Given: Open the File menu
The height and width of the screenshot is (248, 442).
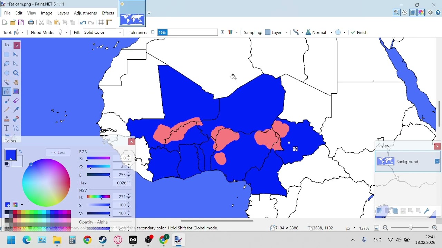Looking at the screenshot, I should point(7,13).
